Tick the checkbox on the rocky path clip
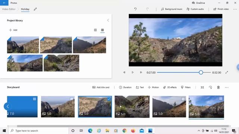This screenshot has width=239, height=134. (x=146, y=99)
